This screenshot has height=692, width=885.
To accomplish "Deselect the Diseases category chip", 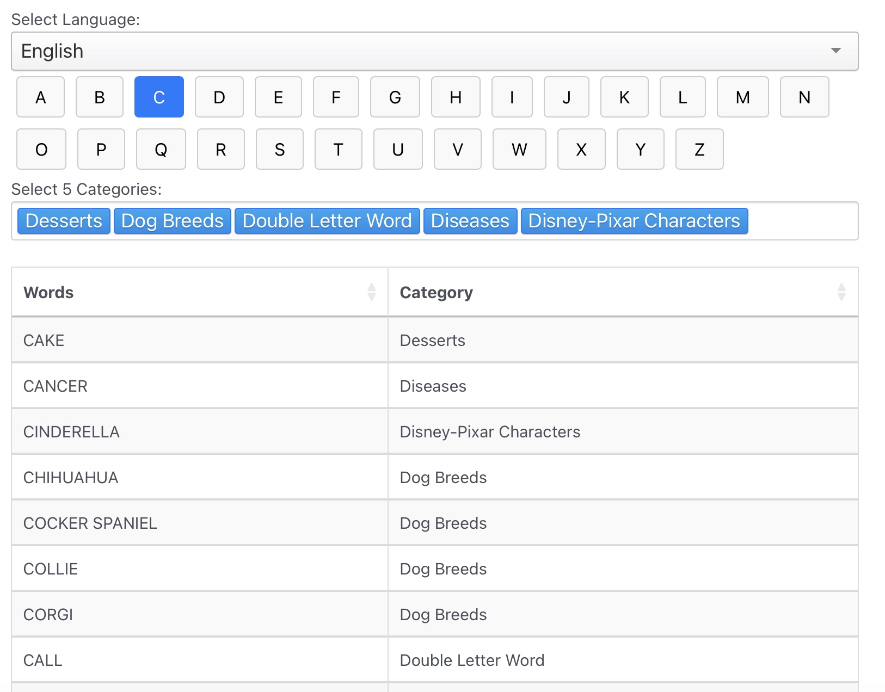I will click(x=470, y=221).
